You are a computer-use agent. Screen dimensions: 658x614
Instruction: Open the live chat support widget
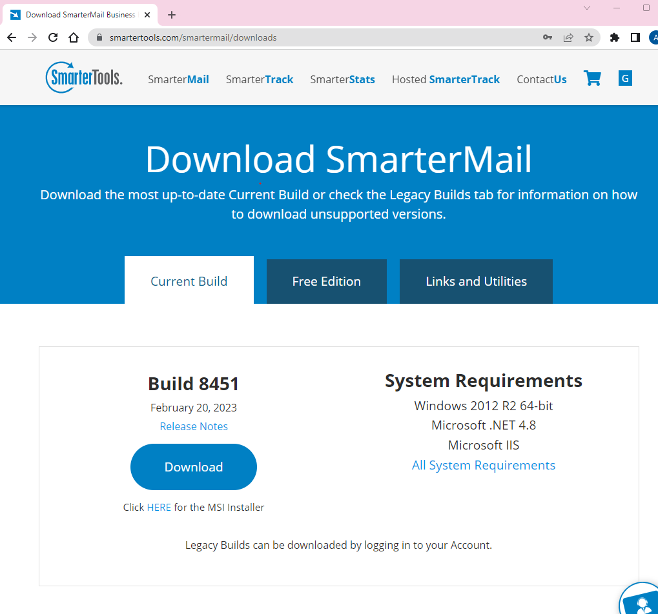(x=641, y=601)
